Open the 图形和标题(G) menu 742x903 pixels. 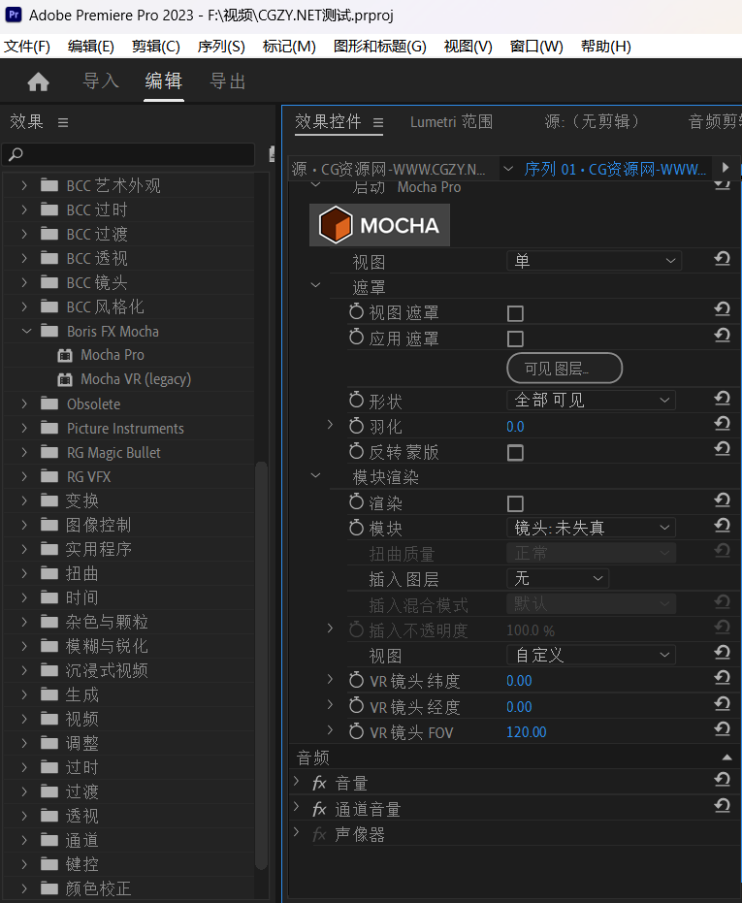(379, 47)
